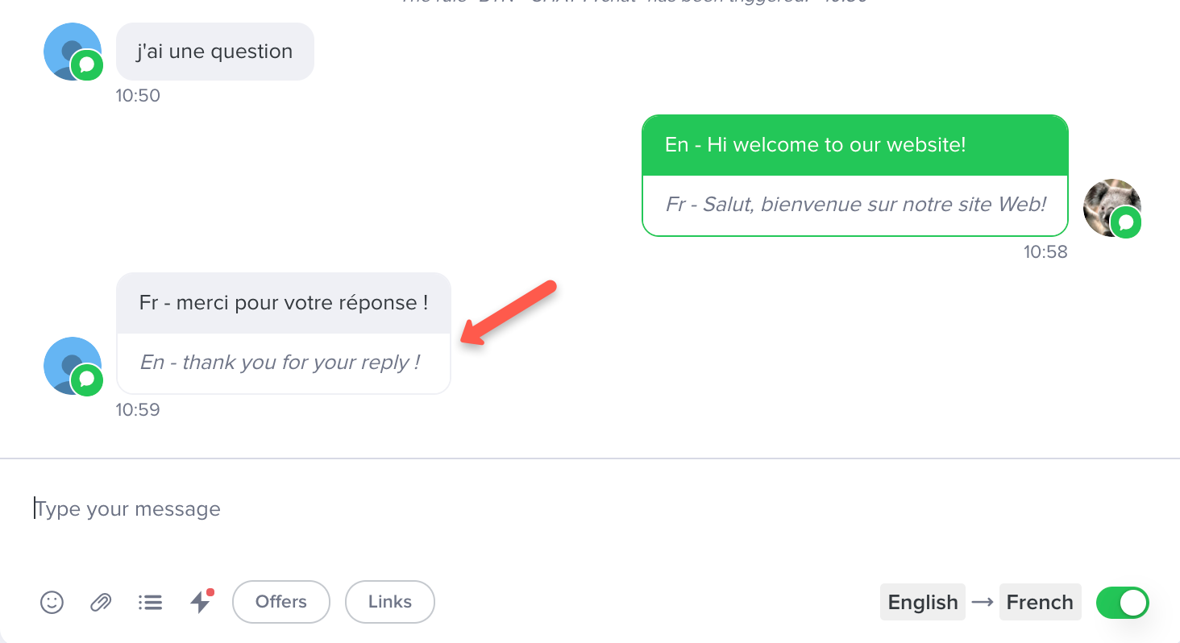Click the Offers button
The width and height of the screenshot is (1180, 643).
[281, 602]
